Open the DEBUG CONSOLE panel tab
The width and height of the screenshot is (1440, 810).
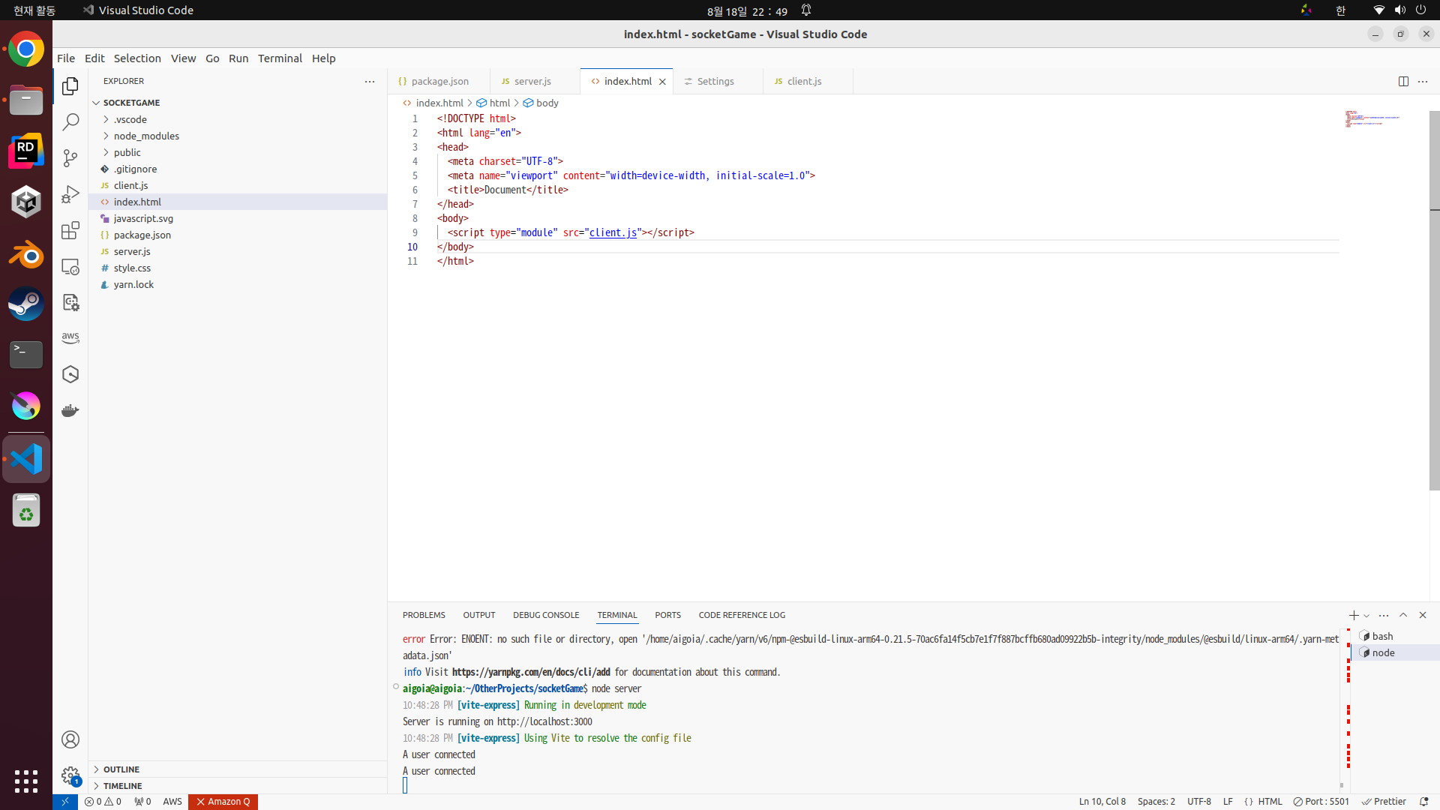pyautogui.click(x=546, y=615)
